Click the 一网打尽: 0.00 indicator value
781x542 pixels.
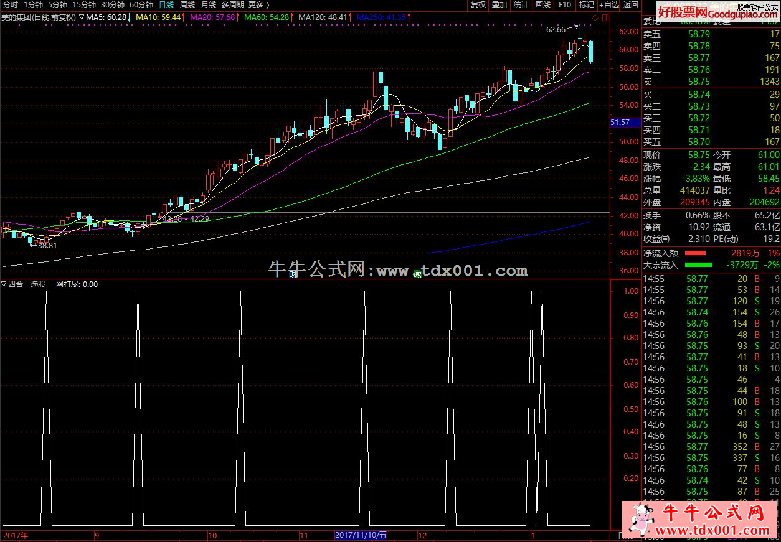pos(73,284)
